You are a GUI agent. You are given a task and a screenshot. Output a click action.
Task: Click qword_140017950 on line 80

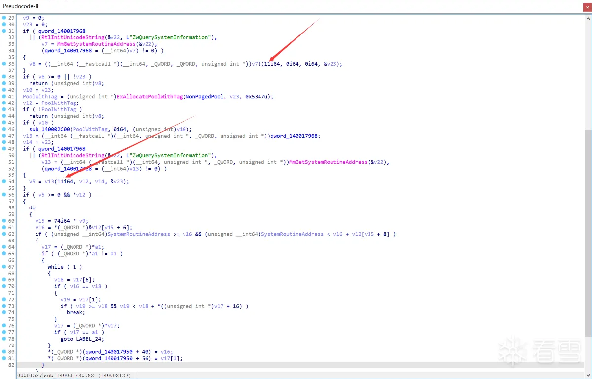click(109, 351)
